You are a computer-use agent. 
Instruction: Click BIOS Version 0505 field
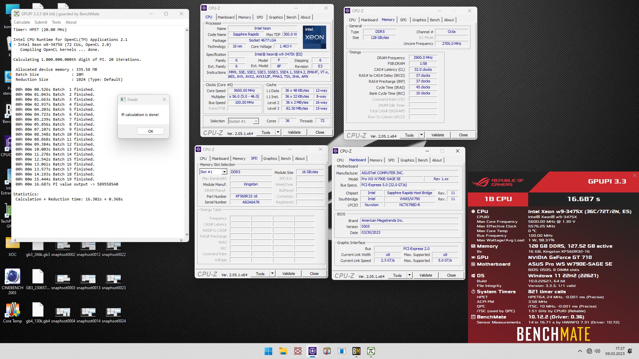coord(410,226)
